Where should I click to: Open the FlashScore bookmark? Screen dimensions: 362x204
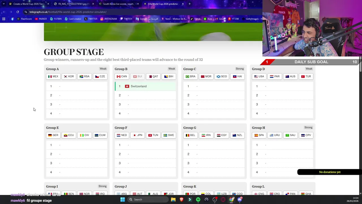click(x=24, y=19)
